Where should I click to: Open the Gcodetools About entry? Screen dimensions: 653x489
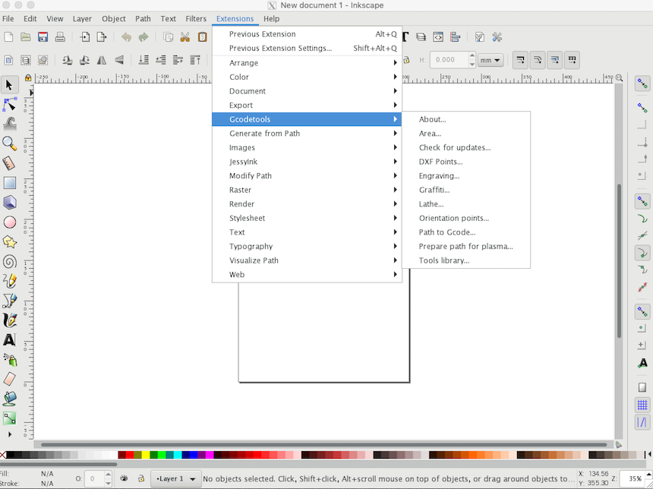pyautogui.click(x=466, y=119)
